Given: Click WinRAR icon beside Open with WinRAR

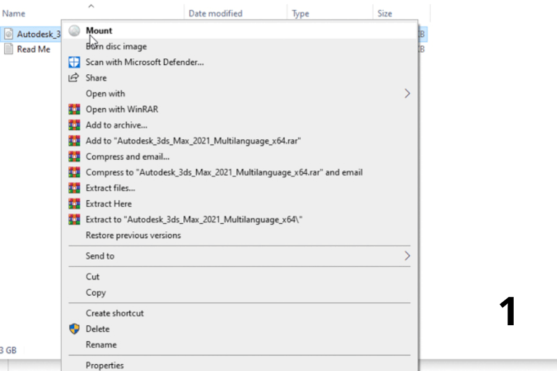Looking at the screenshot, I should (x=74, y=109).
